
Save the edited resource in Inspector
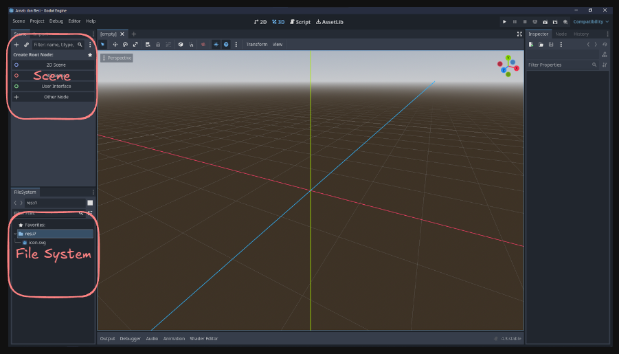551,45
